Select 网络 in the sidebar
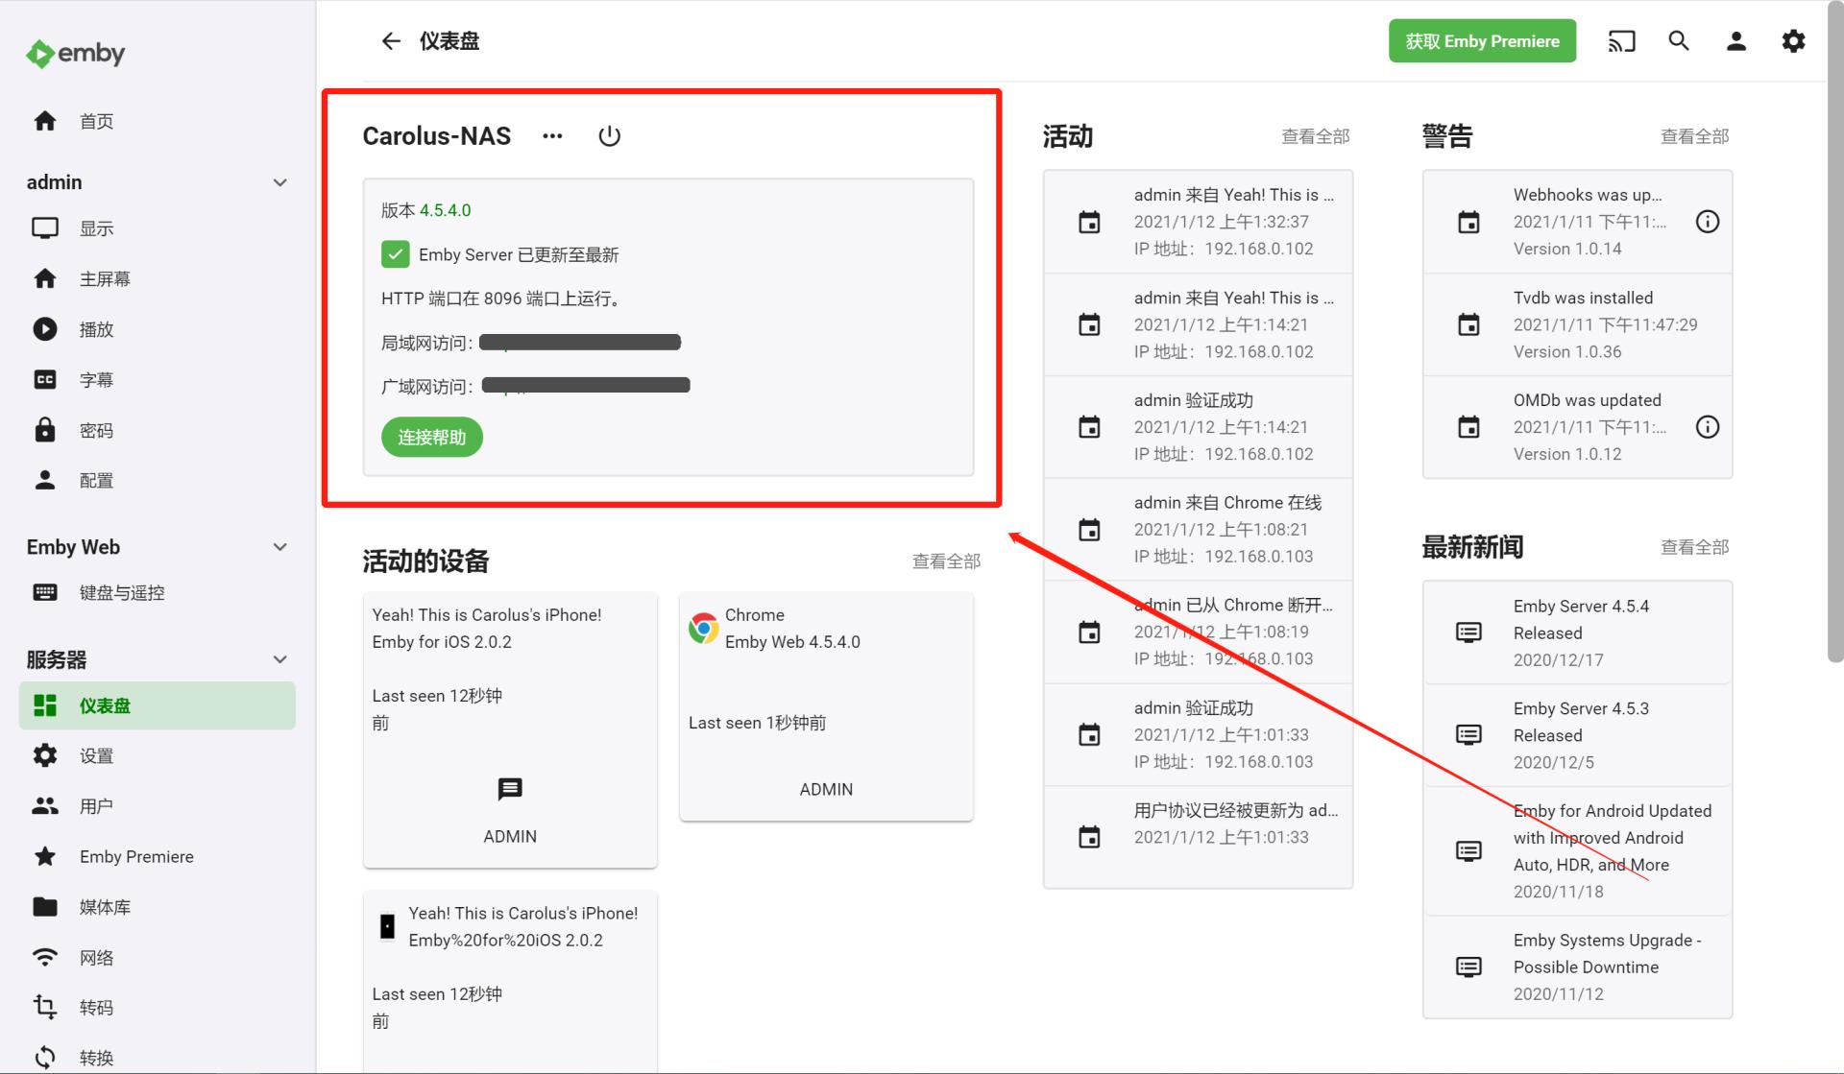The image size is (1844, 1074). (x=96, y=957)
